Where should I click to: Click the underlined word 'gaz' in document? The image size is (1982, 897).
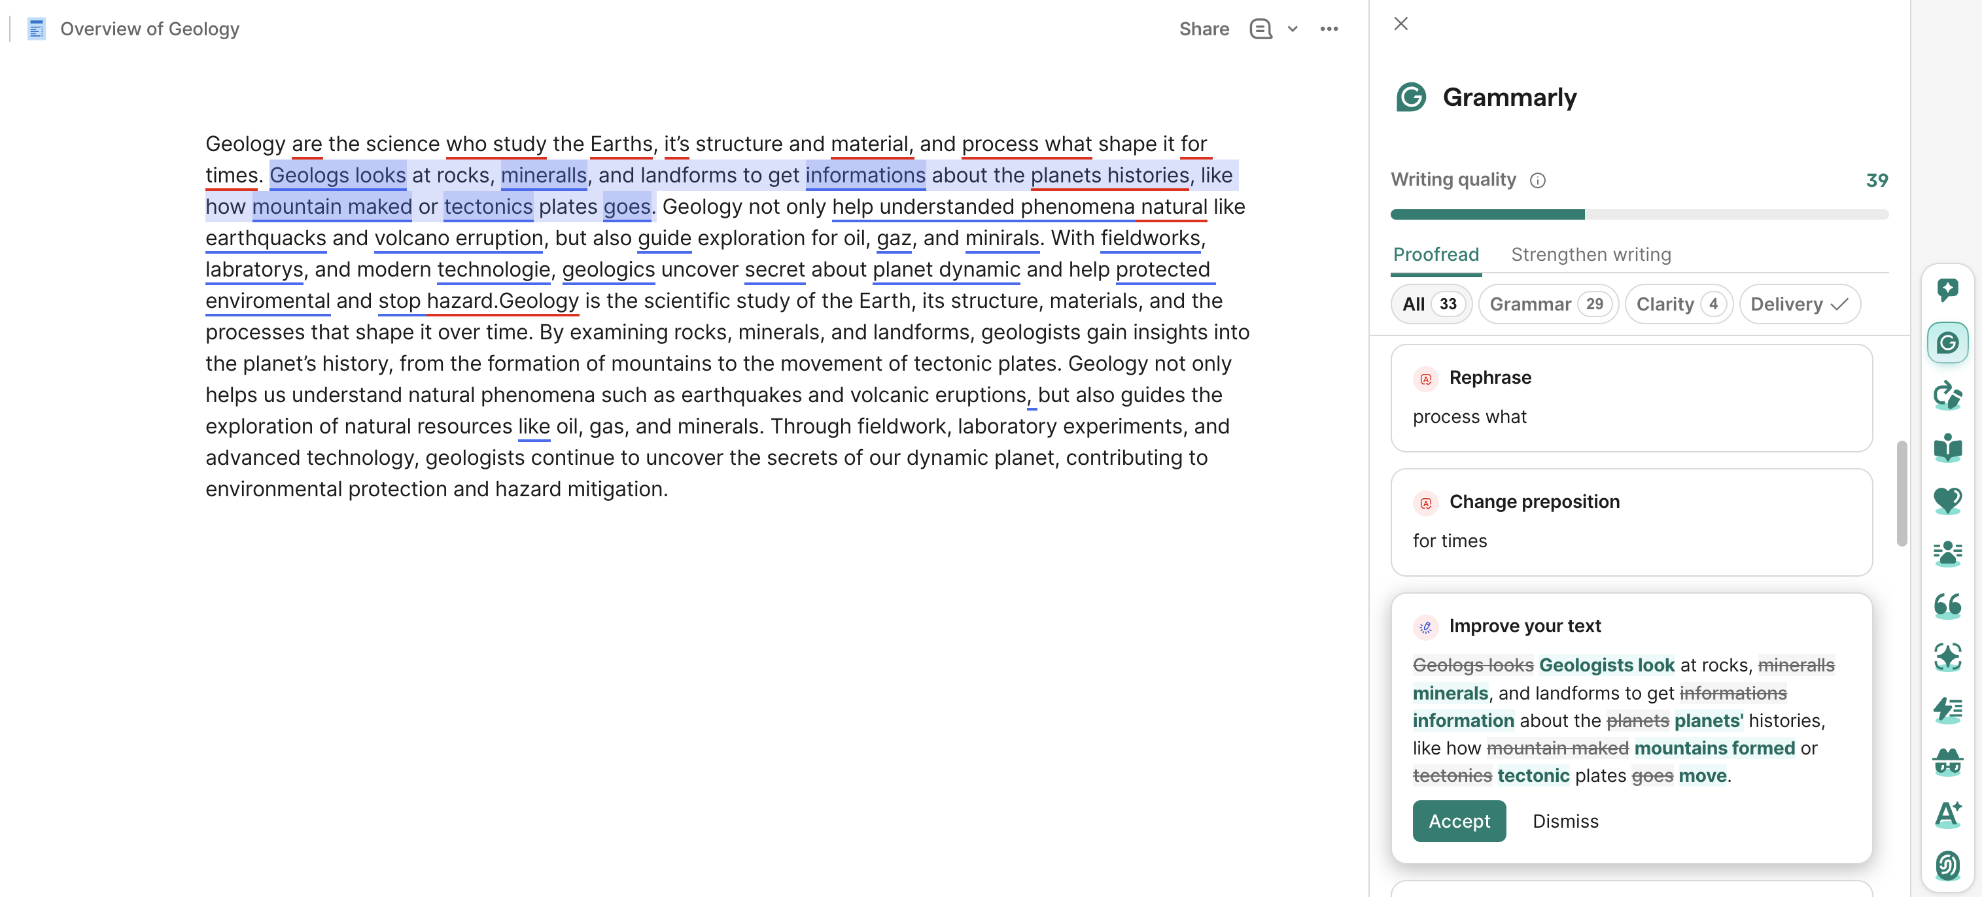pos(894,239)
